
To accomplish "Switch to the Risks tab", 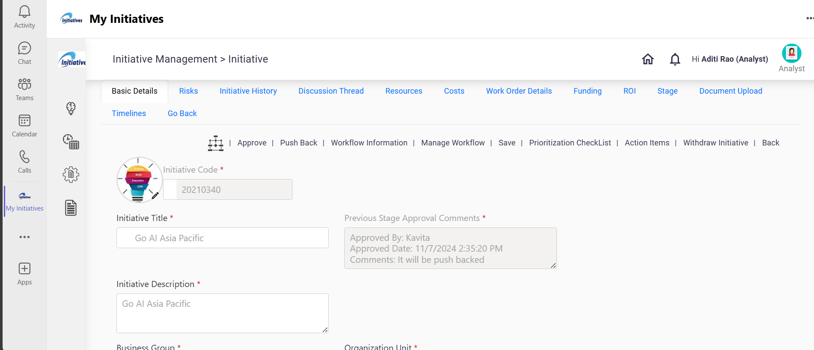I will click(189, 91).
